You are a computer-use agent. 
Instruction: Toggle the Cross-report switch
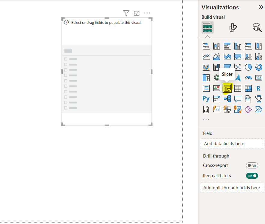coord(252,165)
